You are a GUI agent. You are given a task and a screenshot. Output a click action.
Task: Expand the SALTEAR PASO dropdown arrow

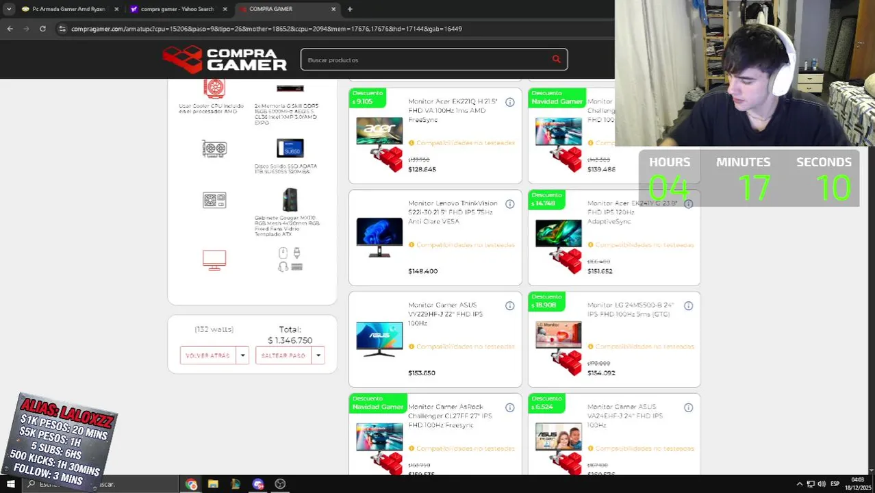318,355
